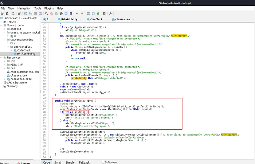Click the Add files toolbar icon
This screenshot has height=164, width=255.
coord(7,13)
